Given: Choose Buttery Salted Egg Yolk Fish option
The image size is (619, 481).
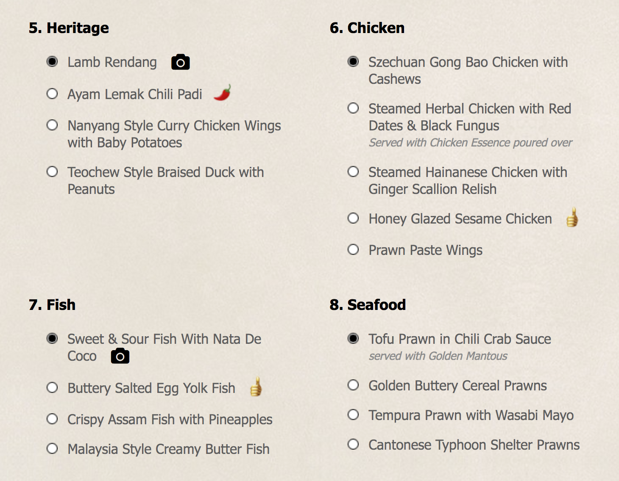Looking at the screenshot, I should pos(52,388).
